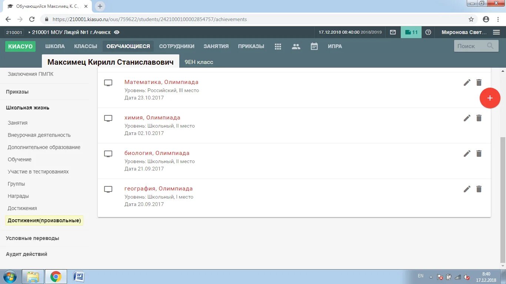Open the ШКОЛА menu
506x284 pixels.
pos(55,46)
